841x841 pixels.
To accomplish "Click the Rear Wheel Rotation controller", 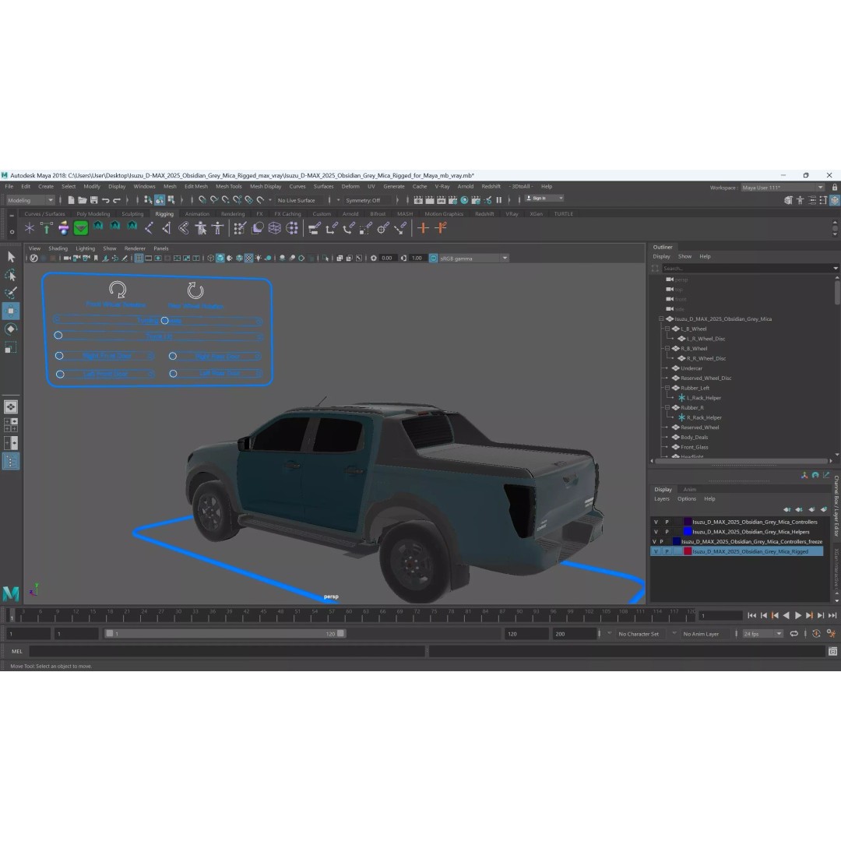I will (x=195, y=290).
